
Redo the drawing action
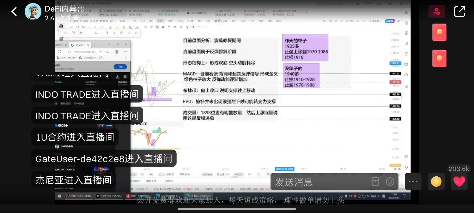click(x=205, y=27)
